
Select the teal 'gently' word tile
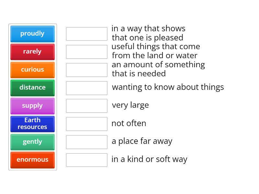tap(32, 142)
